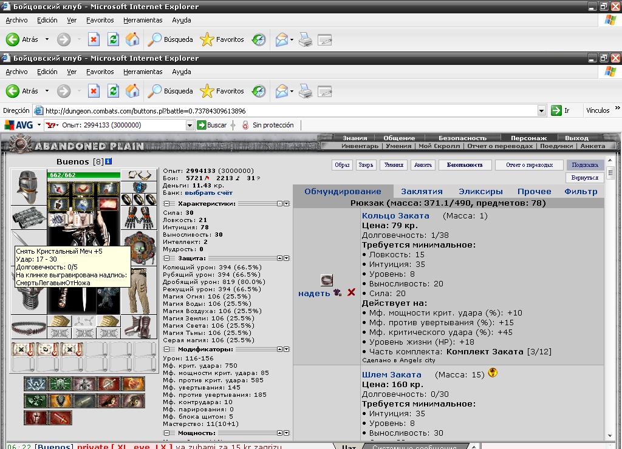
Task: Click the Безопасность button below the menu
Action: coord(465,165)
